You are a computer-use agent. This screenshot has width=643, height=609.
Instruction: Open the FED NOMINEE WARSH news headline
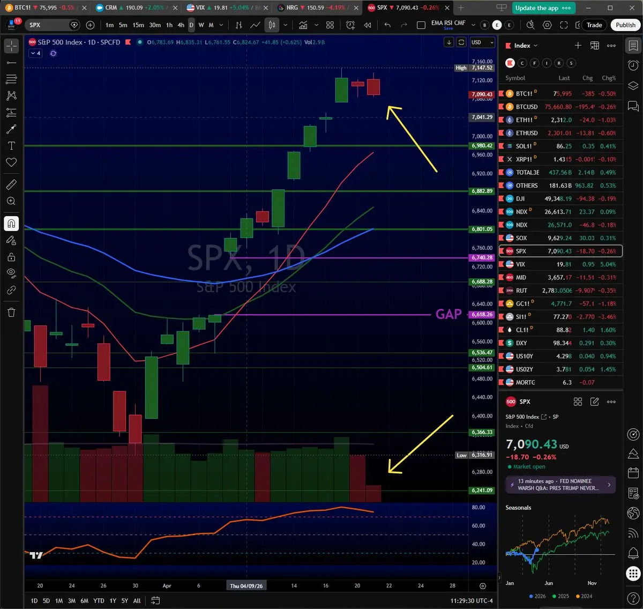coord(560,485)
